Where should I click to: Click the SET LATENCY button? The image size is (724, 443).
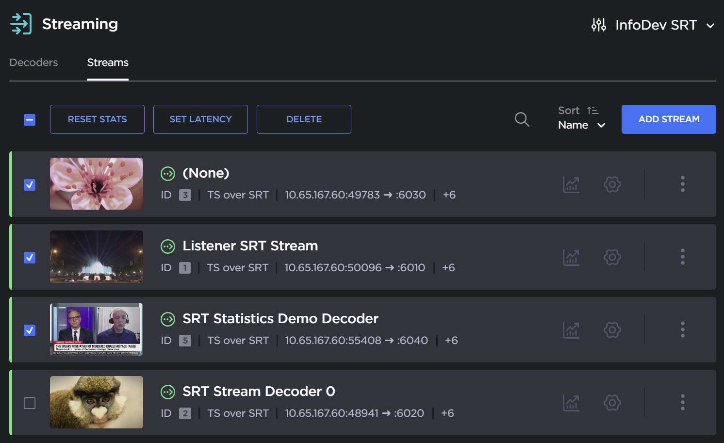point(200,119)
